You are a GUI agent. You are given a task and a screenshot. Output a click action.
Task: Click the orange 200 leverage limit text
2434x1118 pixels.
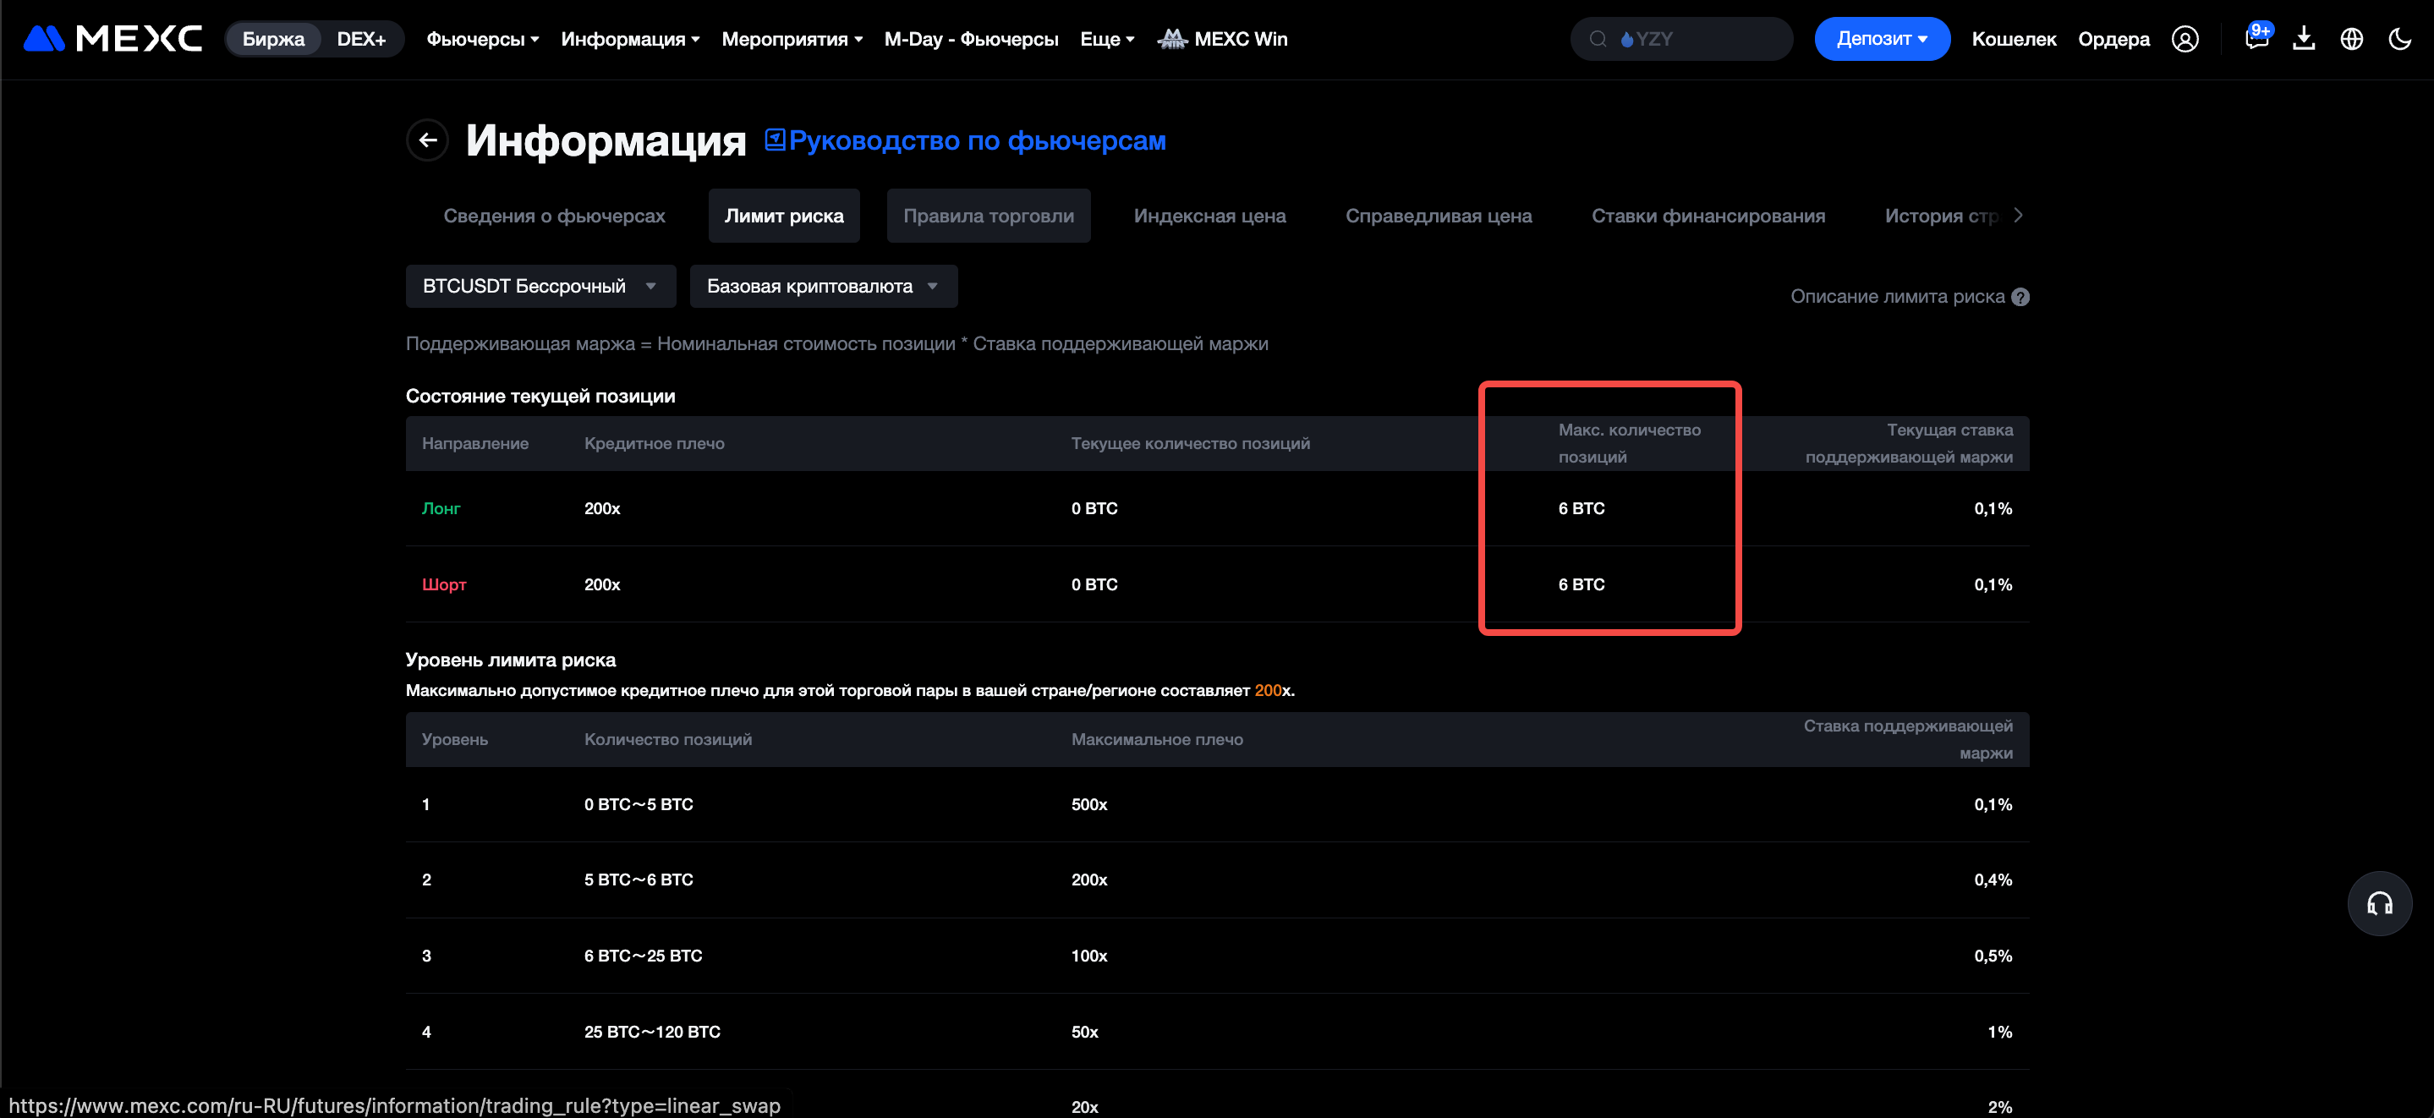point(1268,691)
